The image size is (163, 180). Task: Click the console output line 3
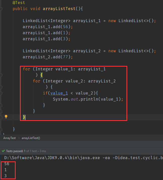5,176
